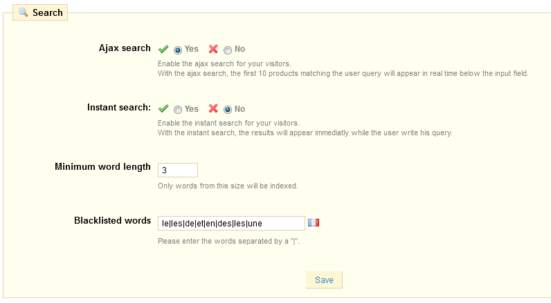Viewport: 551px width, 303px height.
Task: Click green checkmark icon beside Ajax search
Action: [x=163, y=49]
